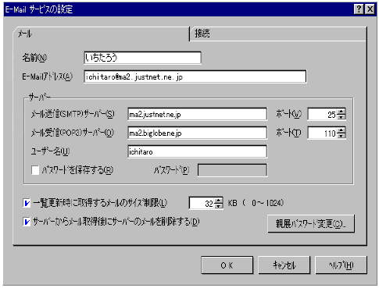Decrease the 32 KB size limit

coord(219,206)
